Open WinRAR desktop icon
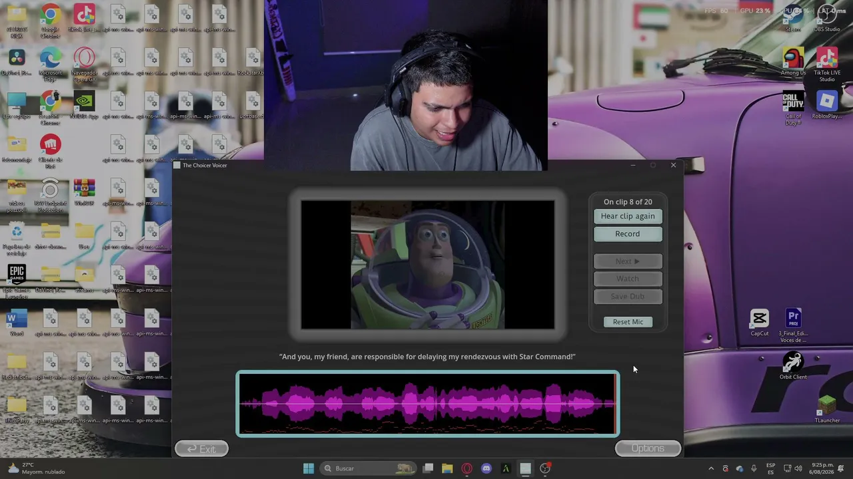853x479 pixels. [x=84, y=192]
